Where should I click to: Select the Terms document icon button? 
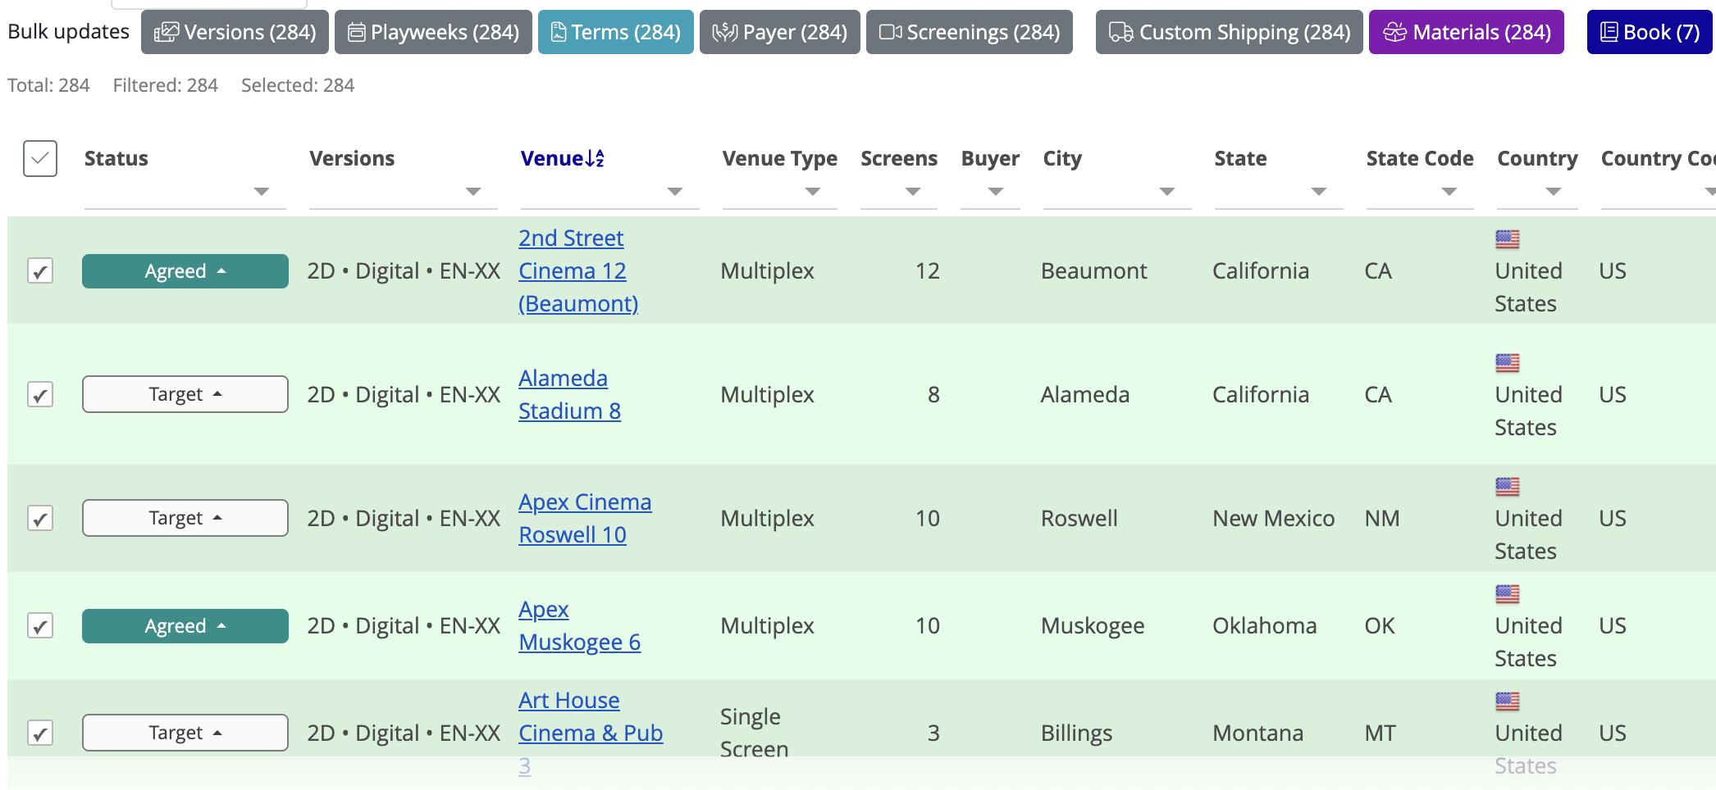pos(559,32)
